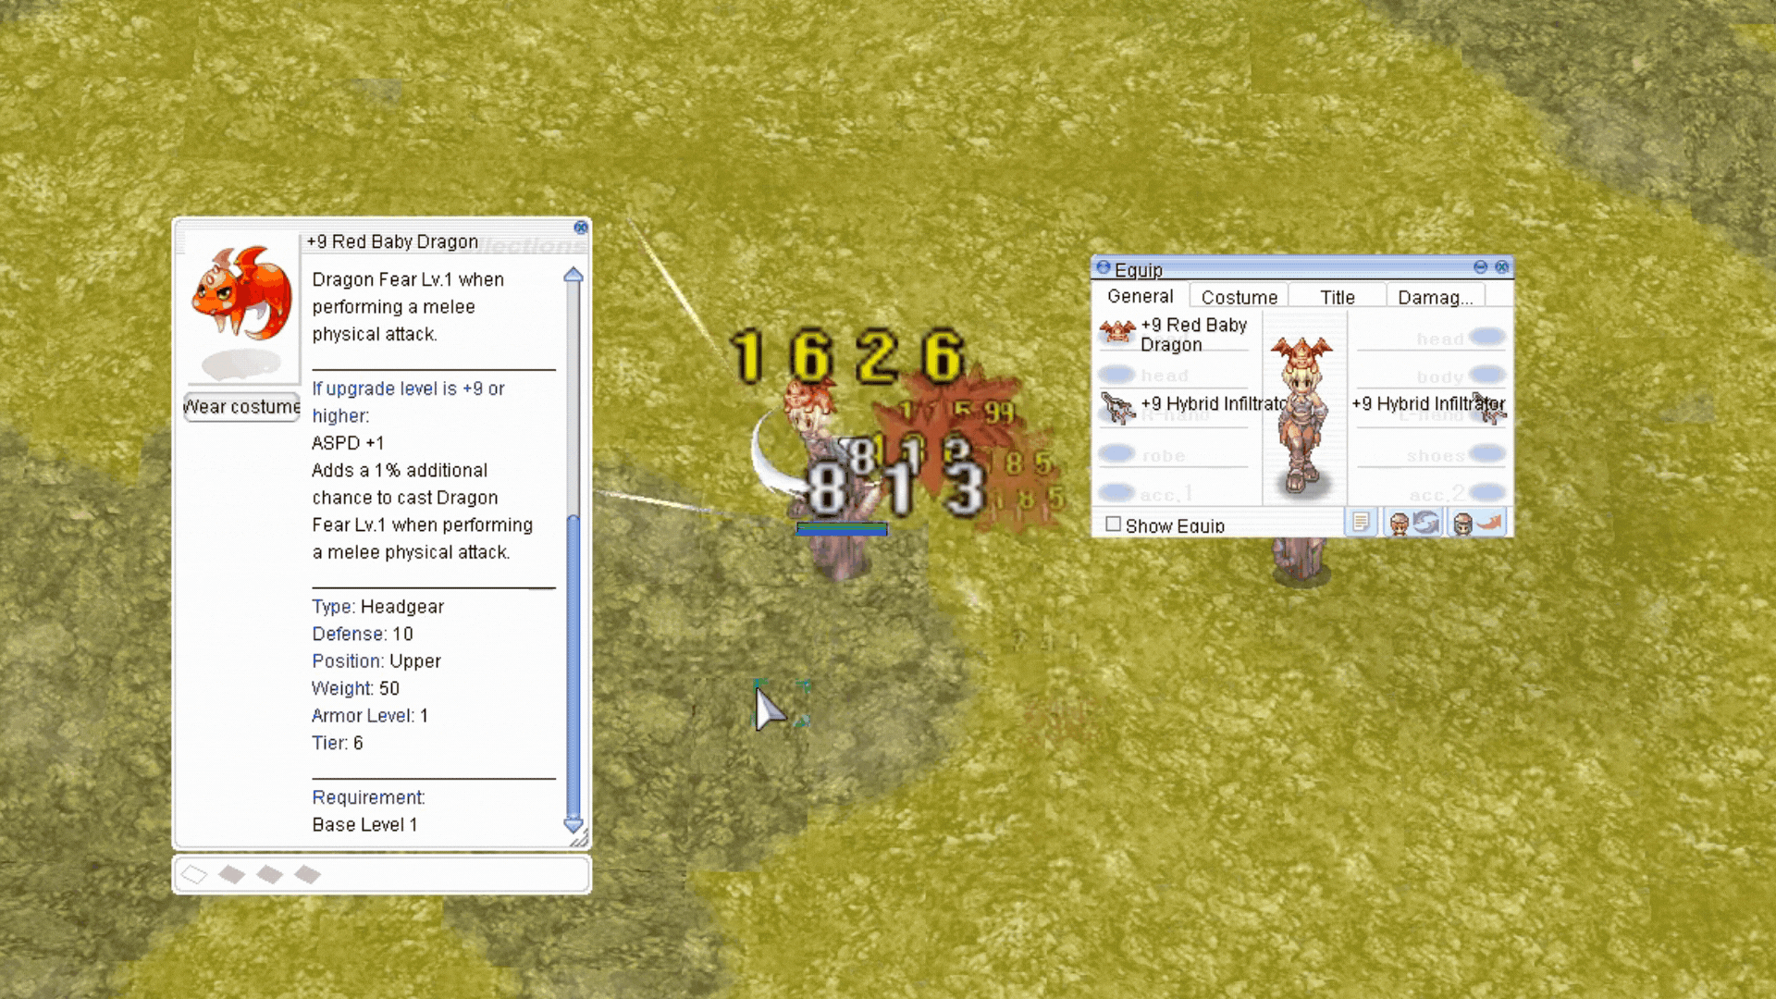Image resolution: width=1776 pixels, height=999 pixels.
Task: Click the 'Defense: 10' line
Action: coord(363,634)
